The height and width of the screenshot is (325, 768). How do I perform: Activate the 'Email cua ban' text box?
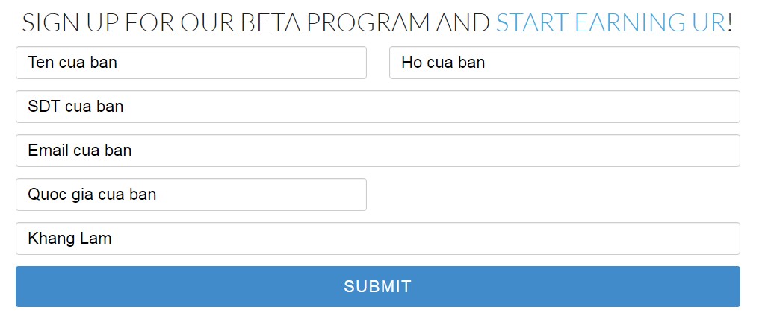coord(377,151)
